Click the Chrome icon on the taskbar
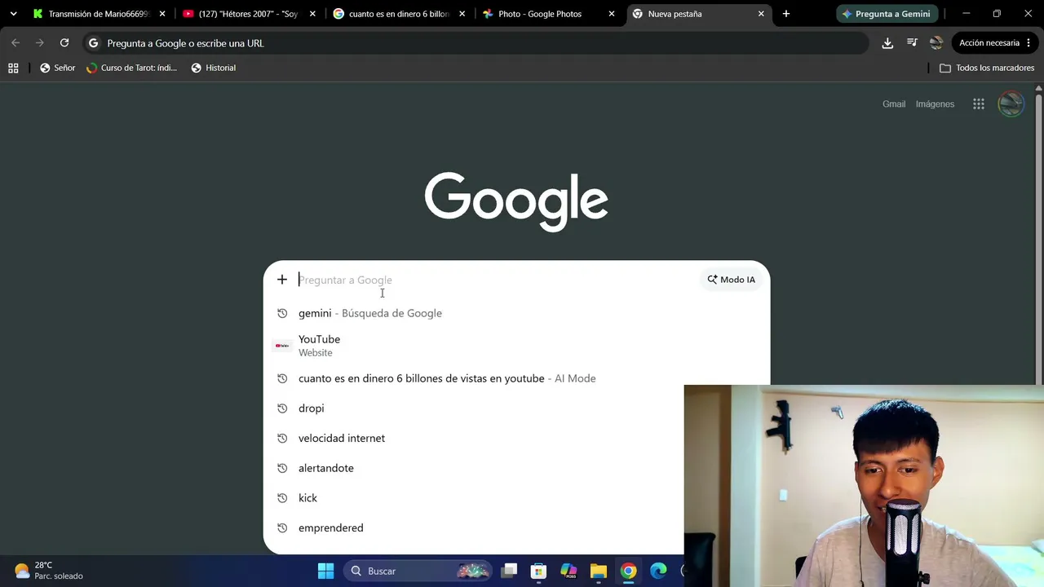 tap(628, 571)
